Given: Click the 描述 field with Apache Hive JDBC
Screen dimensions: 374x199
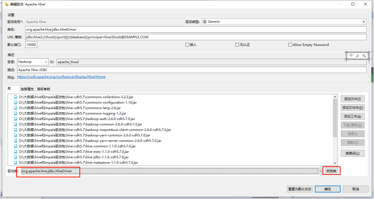Looking at the screenshot, I should point(192,70).
